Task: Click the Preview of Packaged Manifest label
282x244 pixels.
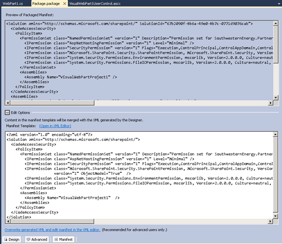Action: tap(29, 15)
